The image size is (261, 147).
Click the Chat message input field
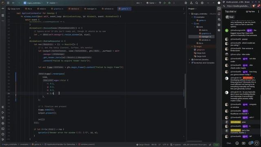[x=229, y=143]
